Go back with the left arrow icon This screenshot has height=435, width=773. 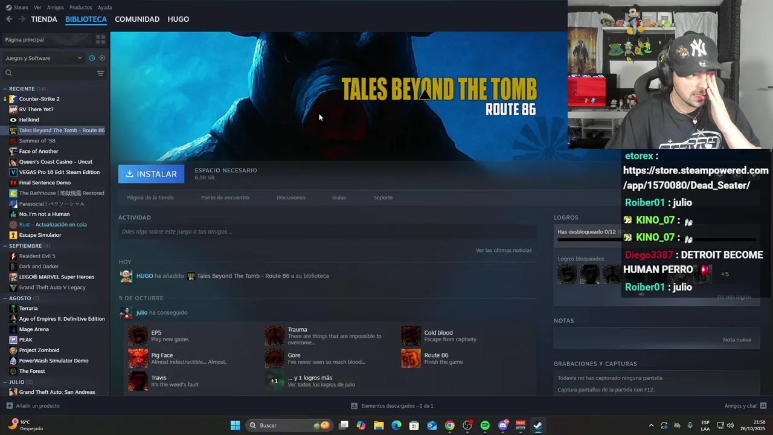point(9,19)
